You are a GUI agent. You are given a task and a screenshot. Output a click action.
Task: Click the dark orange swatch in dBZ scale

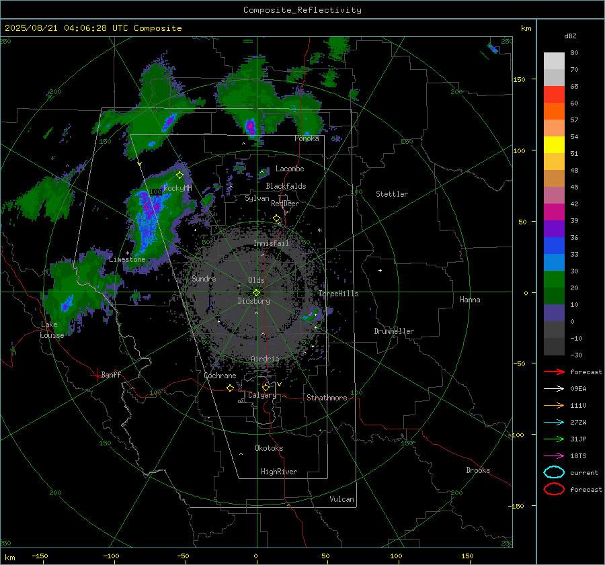[554, 112]
